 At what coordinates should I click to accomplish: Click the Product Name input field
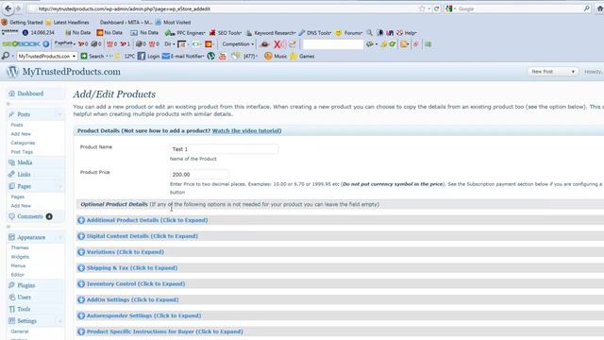(x=225, y=149)
